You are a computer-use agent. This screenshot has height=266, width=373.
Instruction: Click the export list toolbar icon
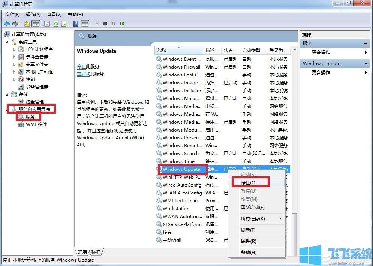pos(64,24)
